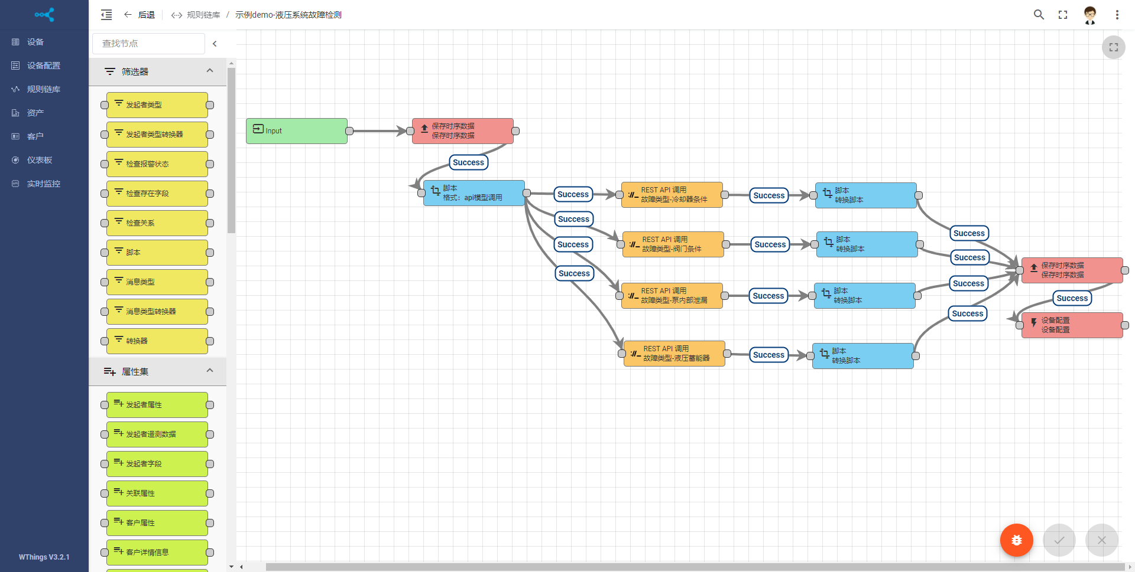
Task: Select the 脚本 api模型调用 node
Action: 474,193
